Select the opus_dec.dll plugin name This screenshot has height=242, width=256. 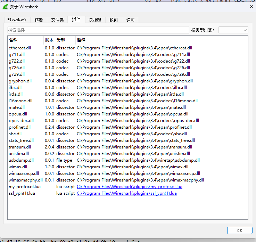(21, 121)
